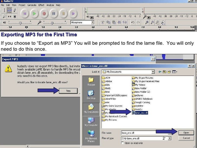Click the Cut scissors icon
Image resolution: width=197 pixels, height=148 pixels.
(103, 22)
